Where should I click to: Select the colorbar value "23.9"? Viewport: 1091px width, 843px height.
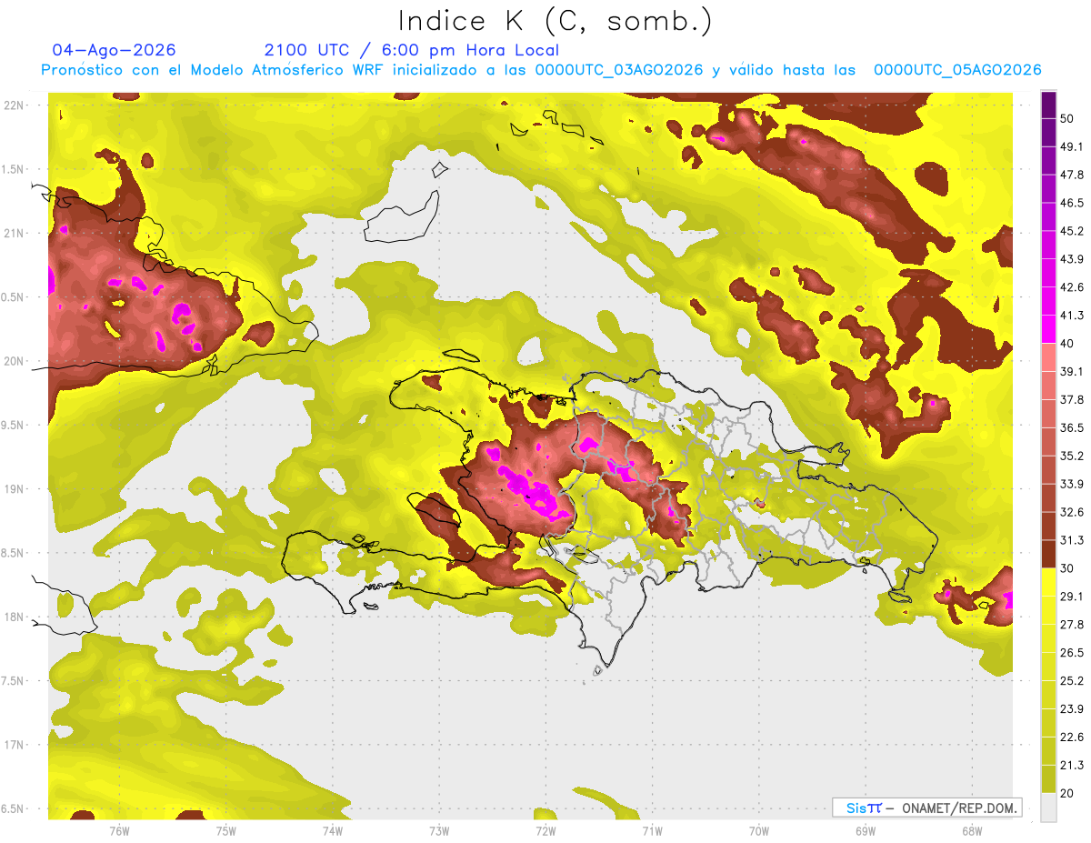[x=1071, y=708]
